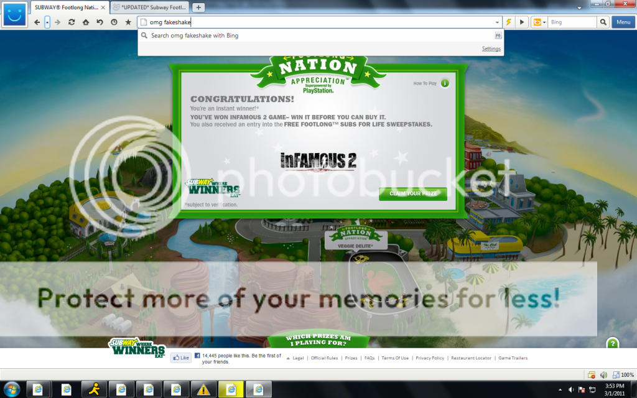Click the Claim Your Prize button
This screenshot has width=637, height=398.
click(x=413, y=193)
